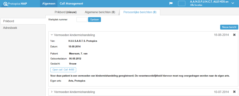This screenshot has width=239, height=96.
Task: Focus the Werkplek nummer input field
Action: [x=82, y=20]
